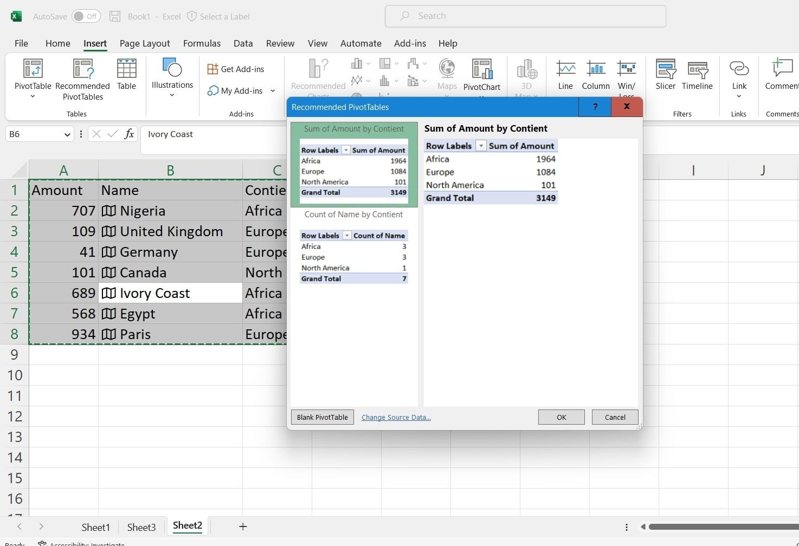The image size is (799, 546).
Task: Click the Search box in title bar
Action: tap(525, 16)
